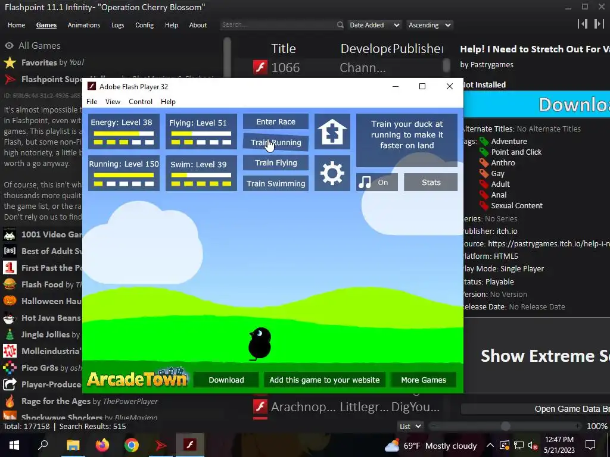Click the shop house icon with dollar sign

coord(332,132)
